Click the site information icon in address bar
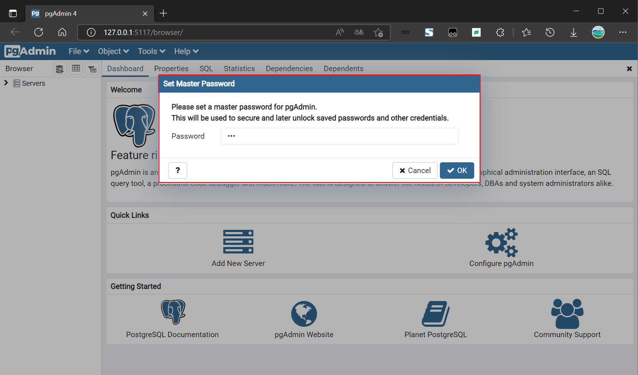Screen dimensions: 638x375 coord(91,33)
